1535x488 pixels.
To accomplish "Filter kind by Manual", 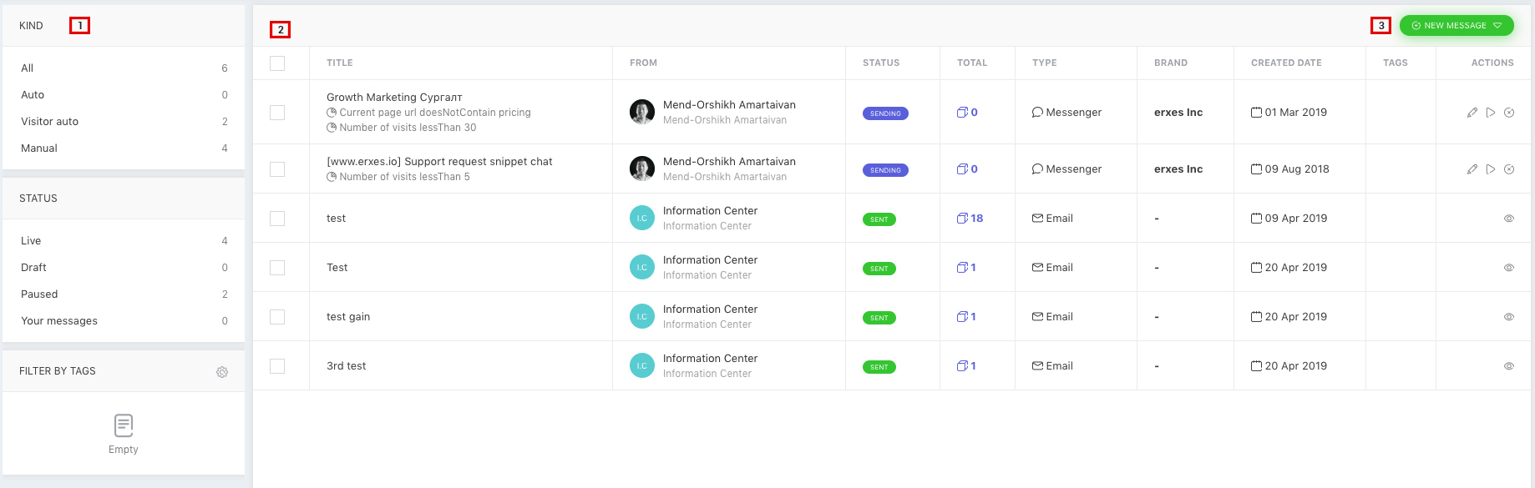I will [124, 148].
